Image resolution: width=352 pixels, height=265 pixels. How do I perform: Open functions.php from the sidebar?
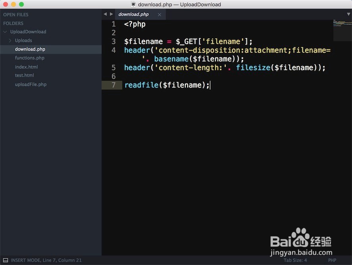(29, 57)
